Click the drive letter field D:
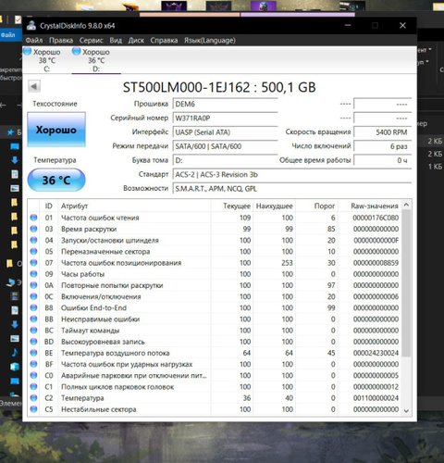The image size is (444, 463). pos(225,160)
